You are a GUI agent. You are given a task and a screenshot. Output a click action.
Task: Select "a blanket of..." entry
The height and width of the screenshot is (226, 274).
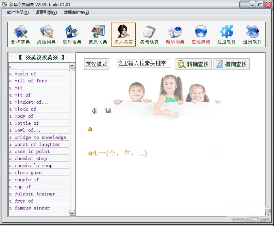pyautogui.click(x=39, y=102)
